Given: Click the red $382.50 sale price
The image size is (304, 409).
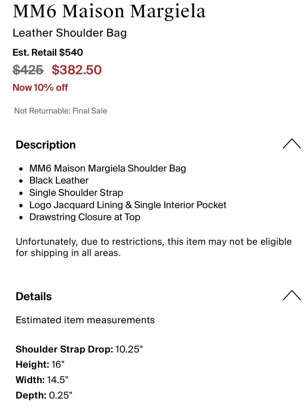Looking at the screenshot, I should tap(77, 70).
